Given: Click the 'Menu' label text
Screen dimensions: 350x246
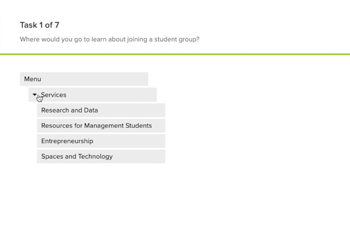Looking at the screenshot, I should click(x=33, y=79).
